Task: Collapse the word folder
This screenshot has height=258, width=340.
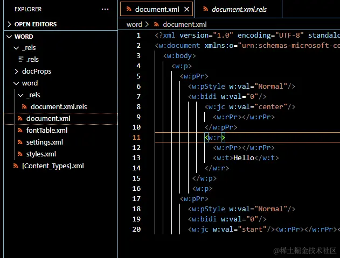Action: point(17,83)
